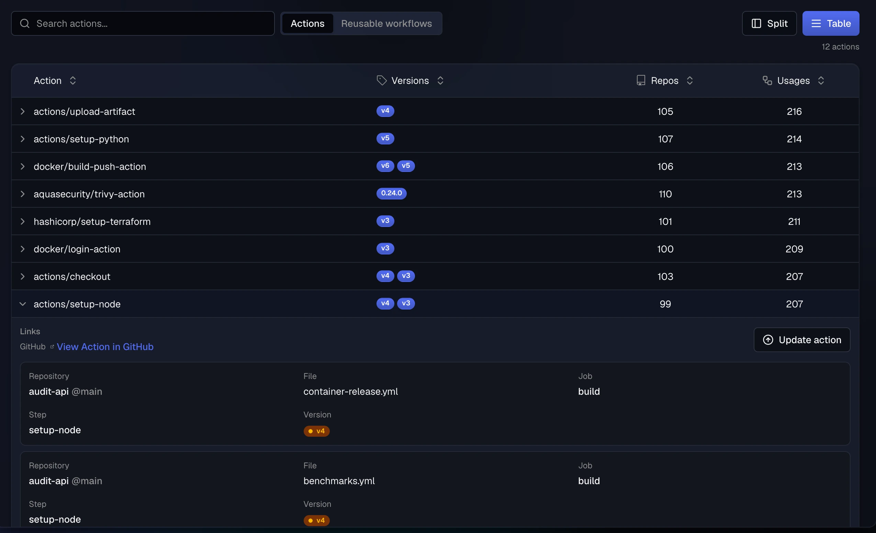Expand the actions/checkout row

pyautogui.click(x=22, y=276)
